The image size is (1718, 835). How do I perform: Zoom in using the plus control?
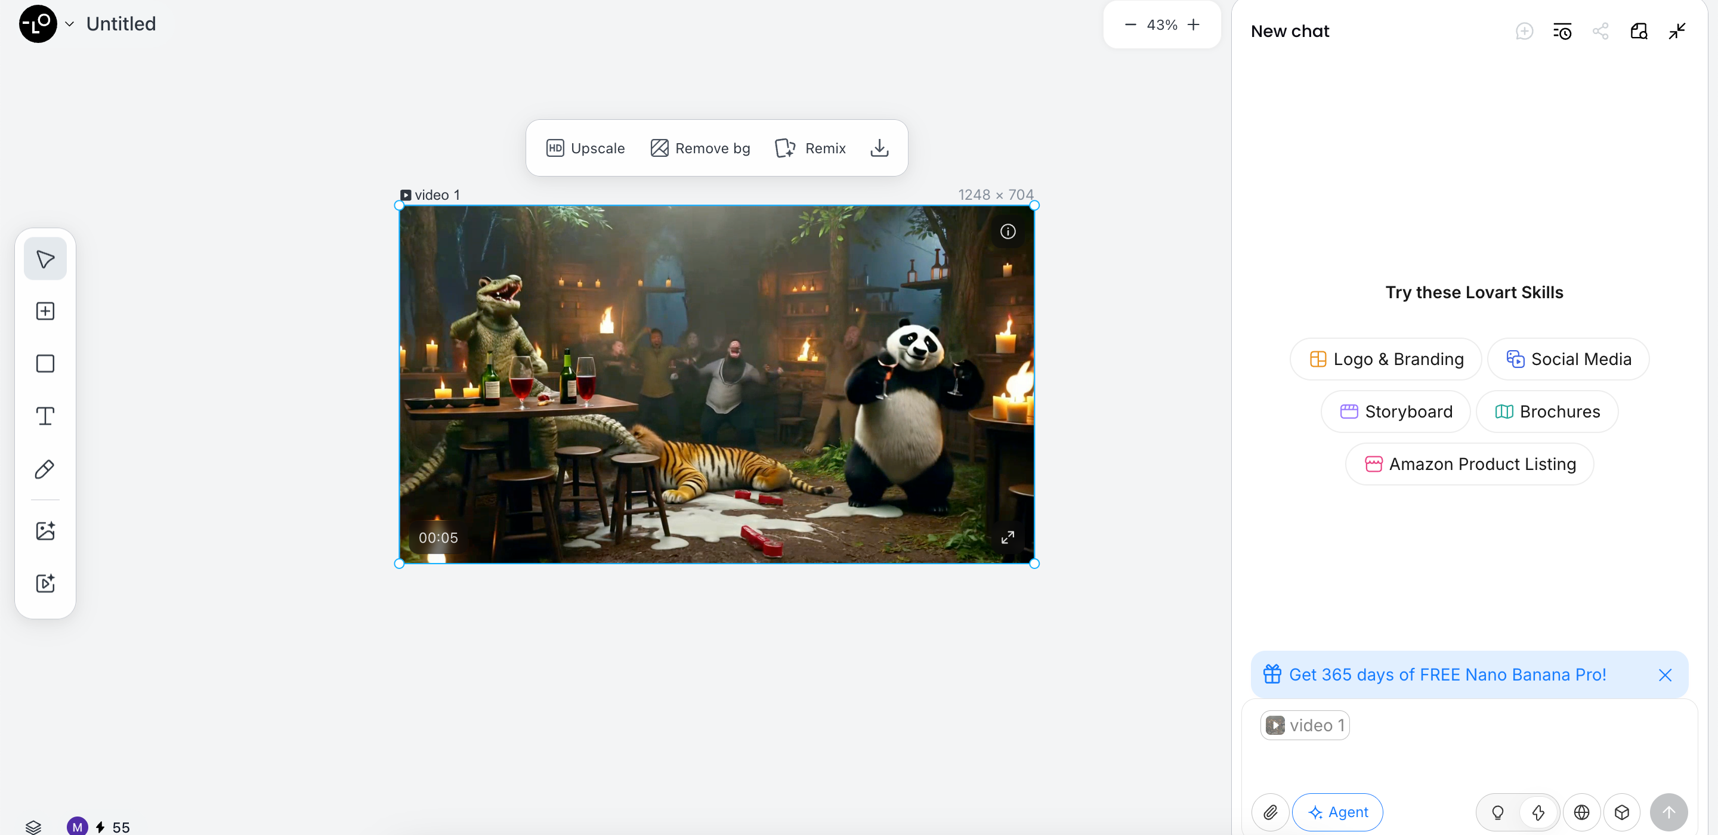[x=1193, y=24]
